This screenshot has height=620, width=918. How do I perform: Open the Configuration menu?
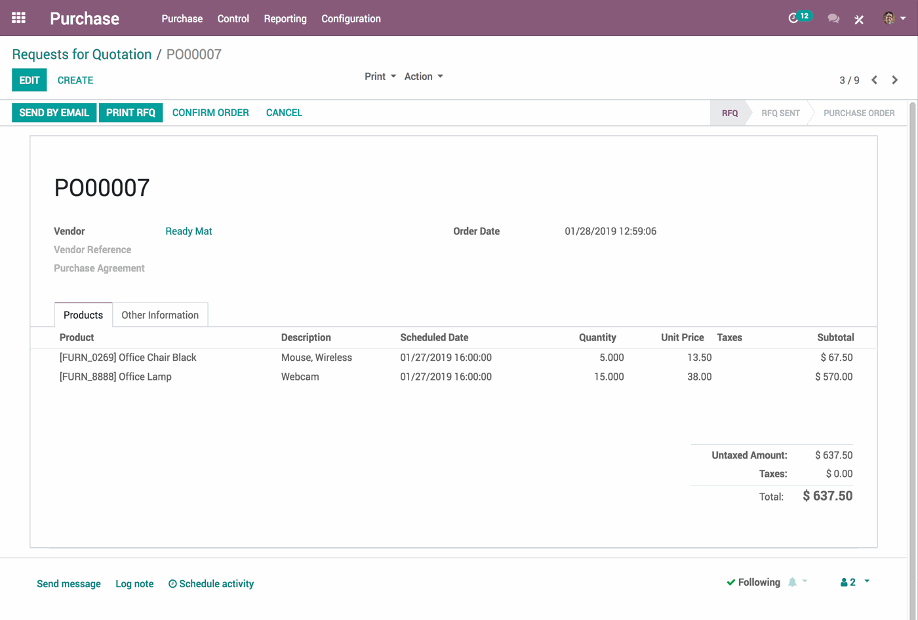pos(351,18)
